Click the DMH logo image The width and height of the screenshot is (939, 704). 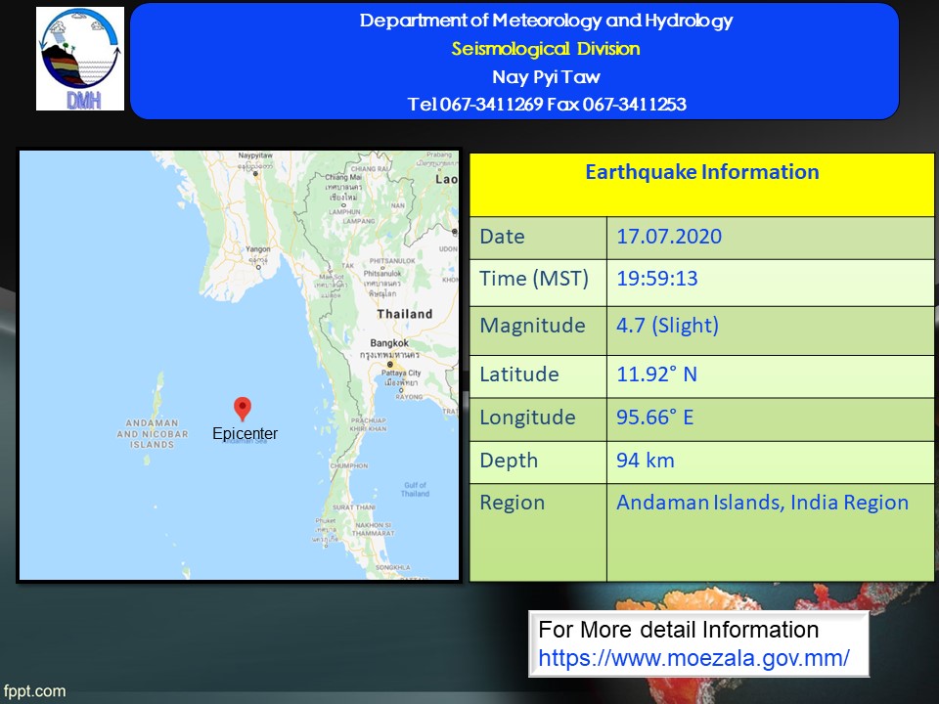coord(80,59)
